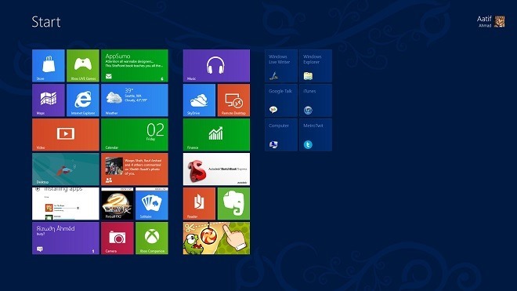Click the Aatif user account picture

pyautogui.click(x=499, y=21)
